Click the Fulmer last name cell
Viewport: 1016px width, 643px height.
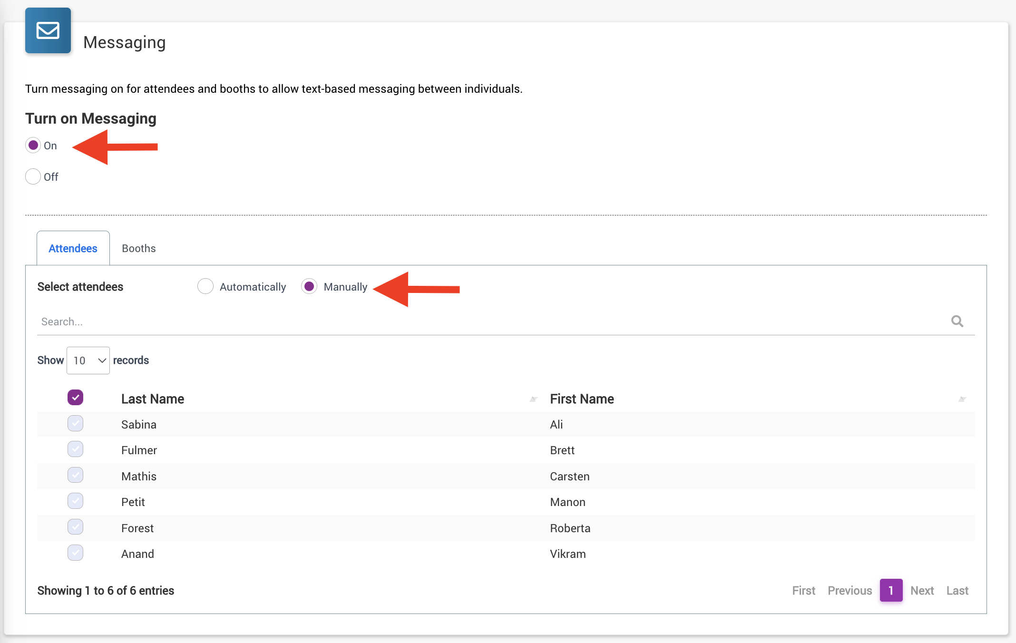[139, 450]
